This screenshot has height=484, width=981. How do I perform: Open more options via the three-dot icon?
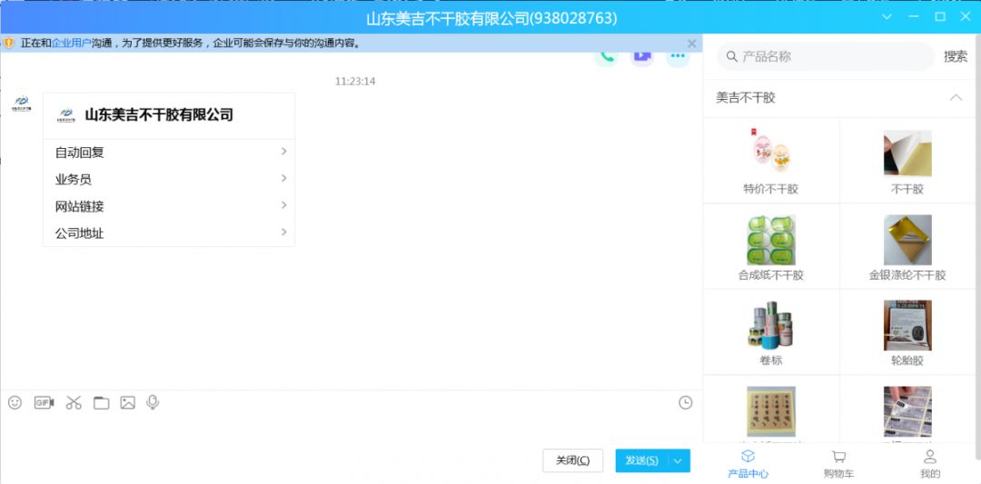click(x=678, y=57)
